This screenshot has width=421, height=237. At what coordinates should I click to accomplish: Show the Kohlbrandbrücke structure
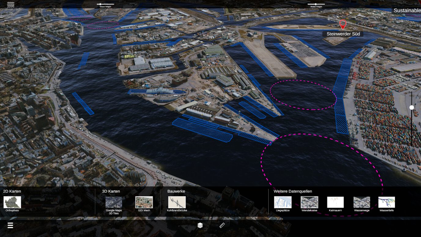177,202
